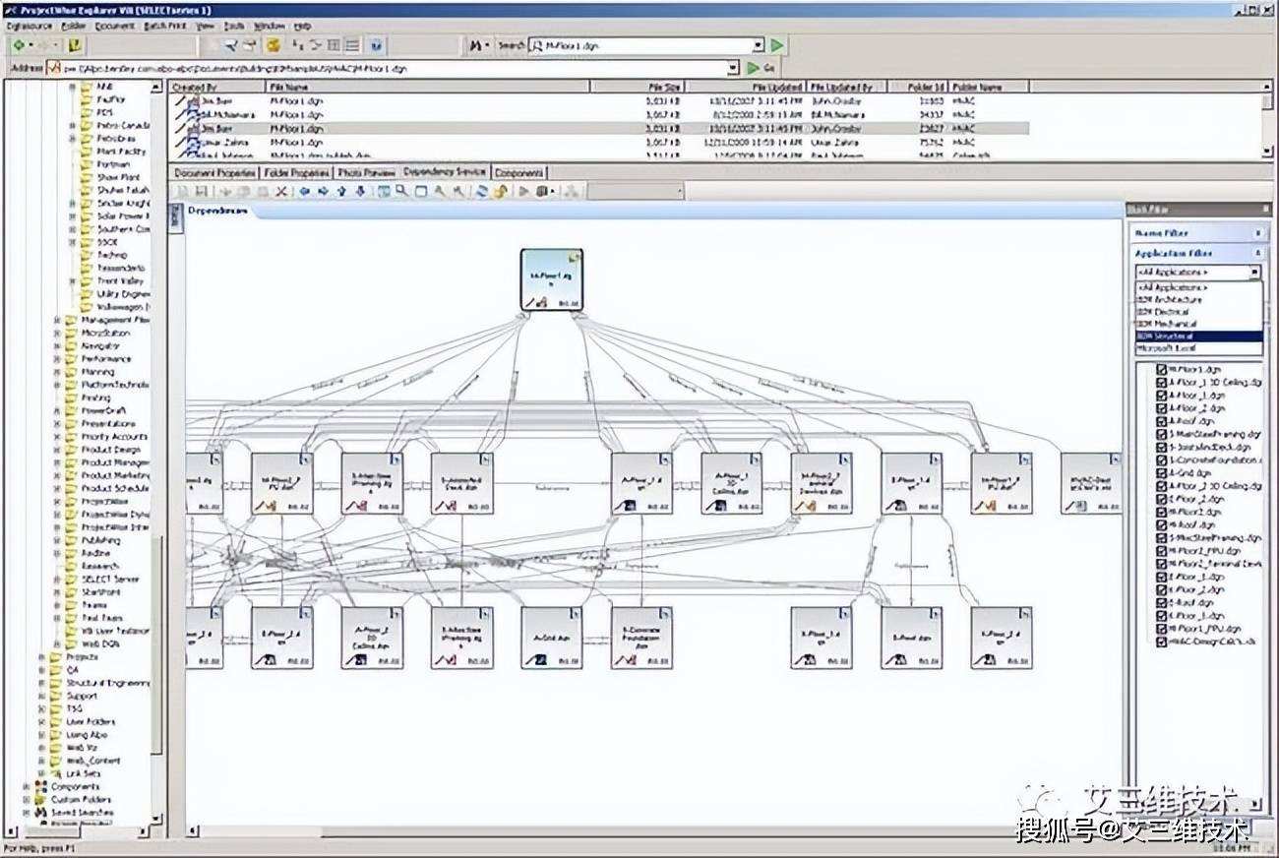This screenshot has width=1279, height=858.
Task: Uncheck the first M-Floor1.dgn checkbox in filter list
Action: pyautogui.click(x=1162, y=370)
